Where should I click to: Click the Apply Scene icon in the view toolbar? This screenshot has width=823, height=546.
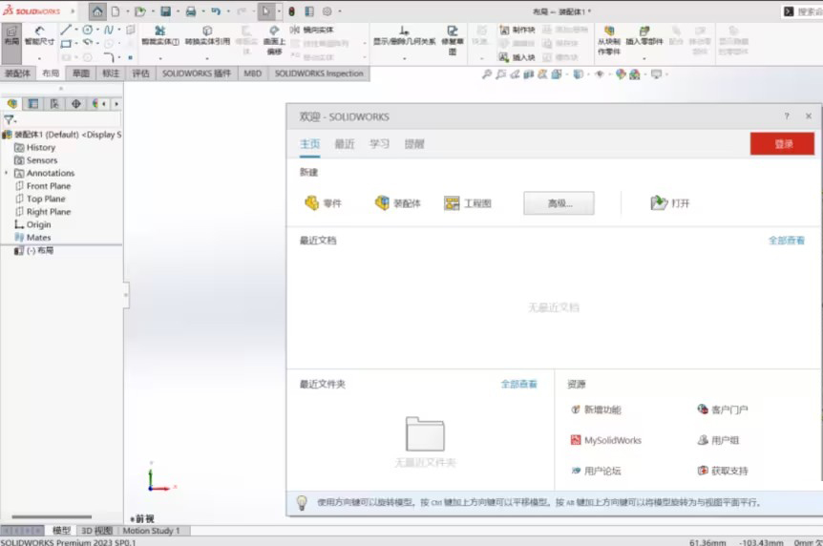coord(635,74)
